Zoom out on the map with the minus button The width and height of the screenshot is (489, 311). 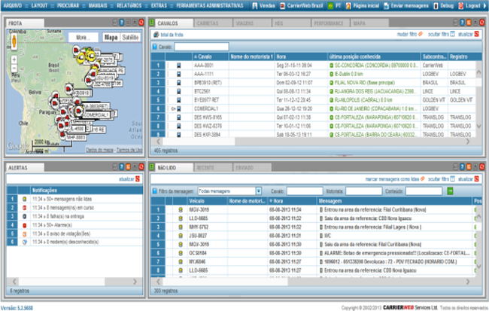tap(14, 68)
